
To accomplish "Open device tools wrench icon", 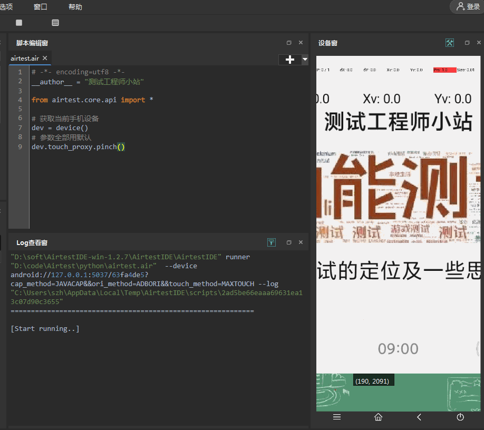I will pyautogui.click(x=450, y=43).
